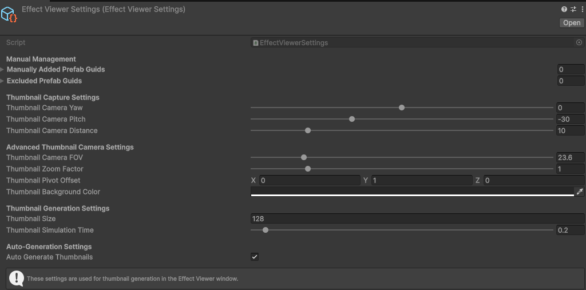Open the component help reference icon

pos(564,9)
